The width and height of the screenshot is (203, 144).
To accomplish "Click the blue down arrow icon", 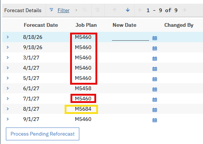I will pyautogui.click(x=128, y=10).
